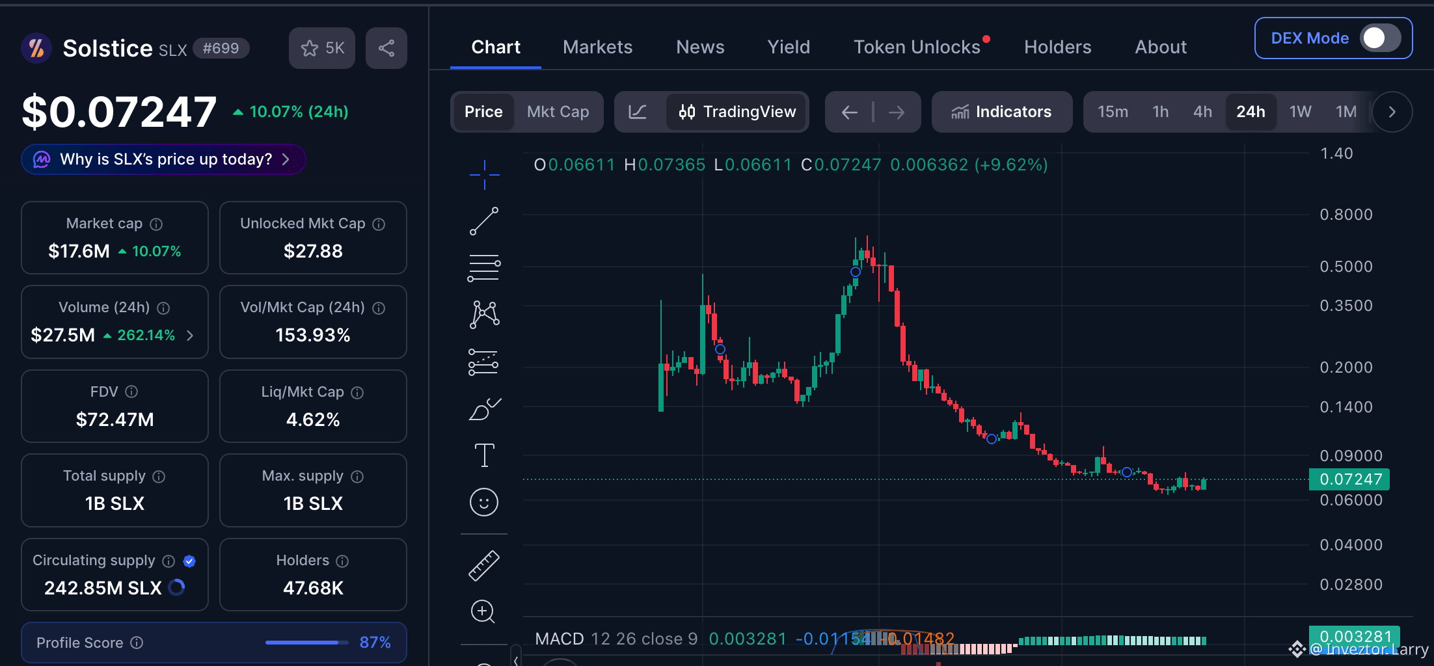Show info about FDV

tap(131, 392)
